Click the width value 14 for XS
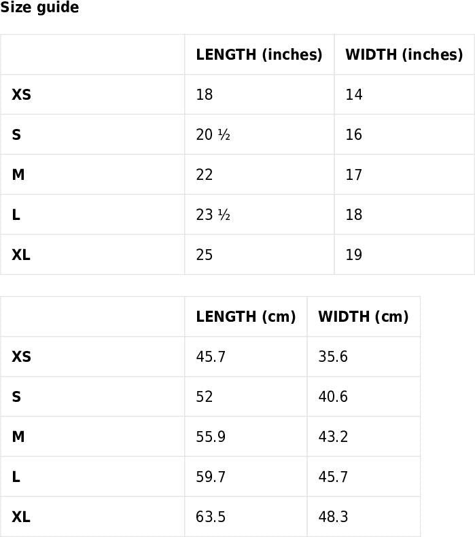This screenshot has height=537, width=475. pos(354,94)
